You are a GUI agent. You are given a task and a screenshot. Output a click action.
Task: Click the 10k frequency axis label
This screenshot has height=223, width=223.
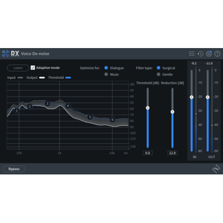click(x=112, y=153)
